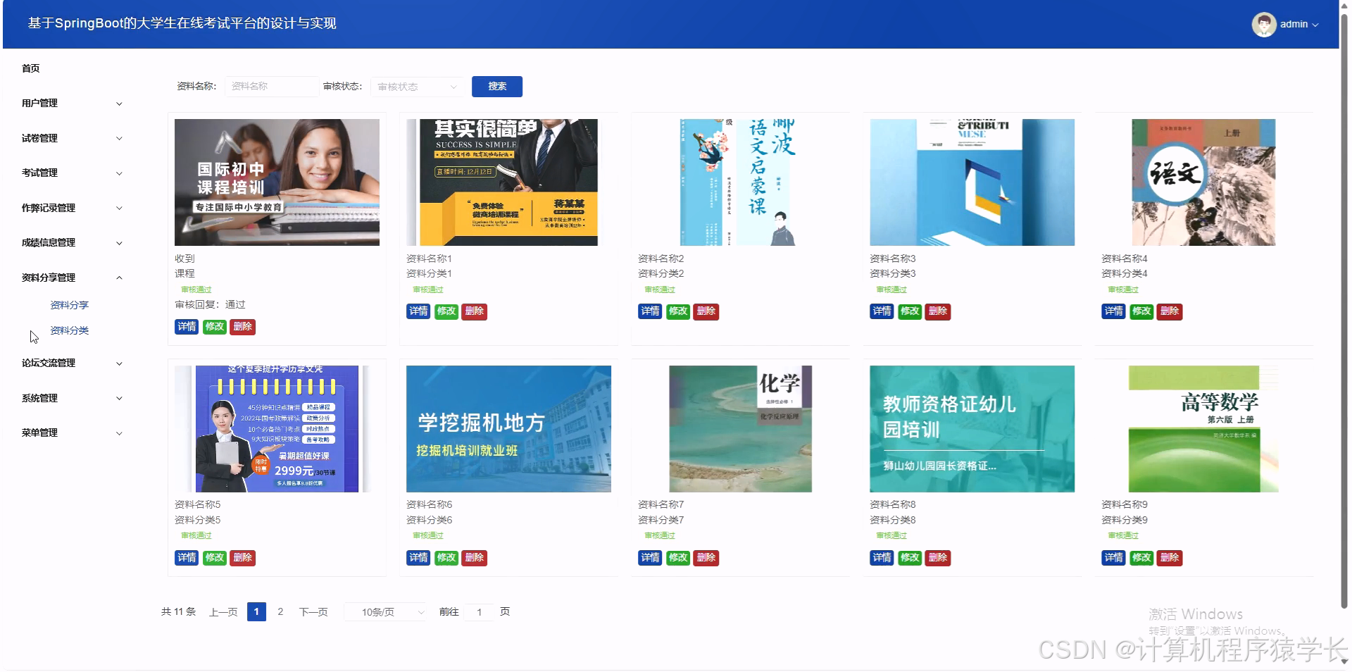Click the 国际初中课程培训 thumbnail
This screenshot has width=1352, height=672.
[x=277, y=182]
